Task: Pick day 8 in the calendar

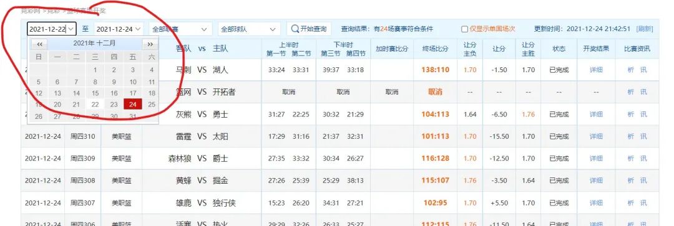Action: point(95,82)
